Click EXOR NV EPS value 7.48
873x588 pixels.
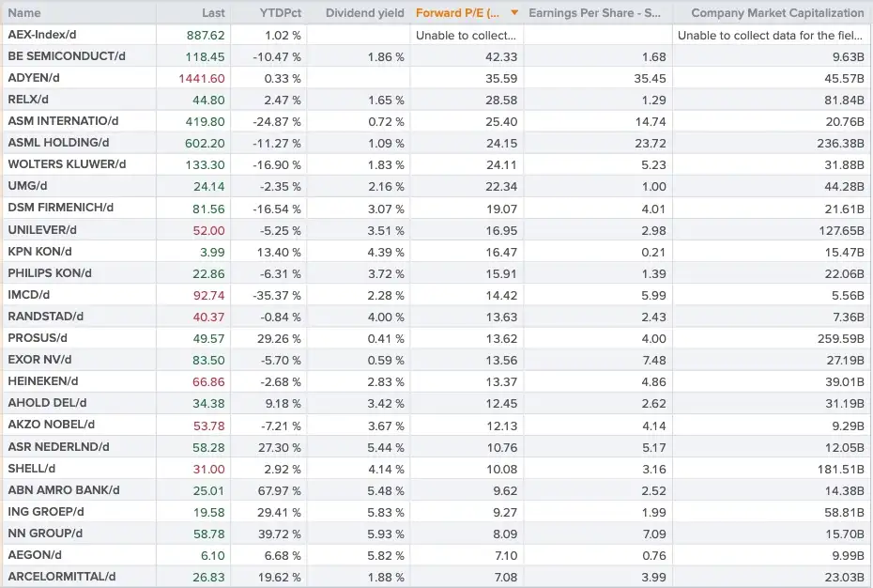pos(653,360)
